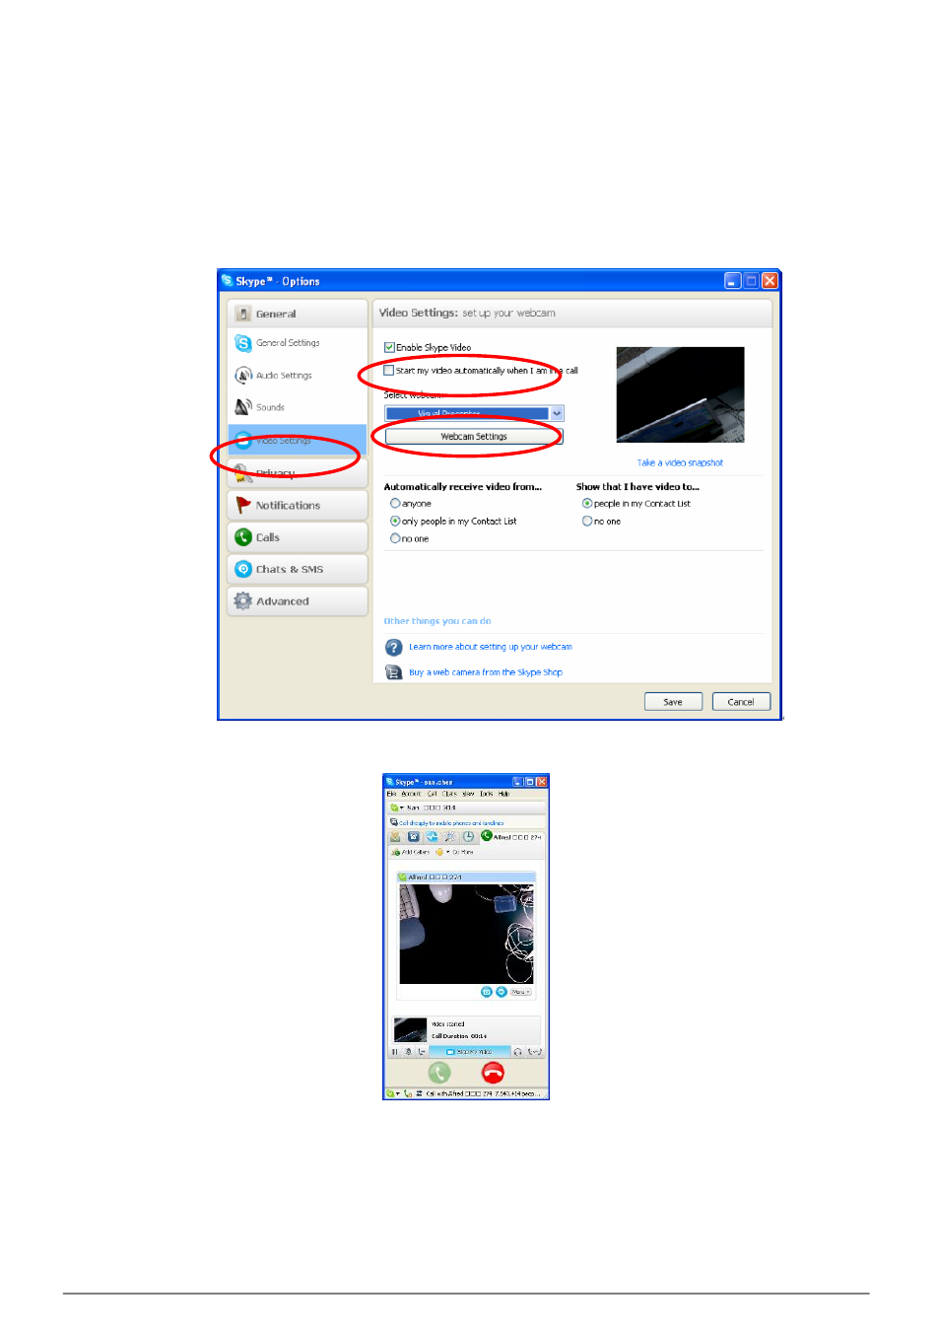Open the Calls category
The width and height of the screenshot is (939, 1333).
point(297,537)
